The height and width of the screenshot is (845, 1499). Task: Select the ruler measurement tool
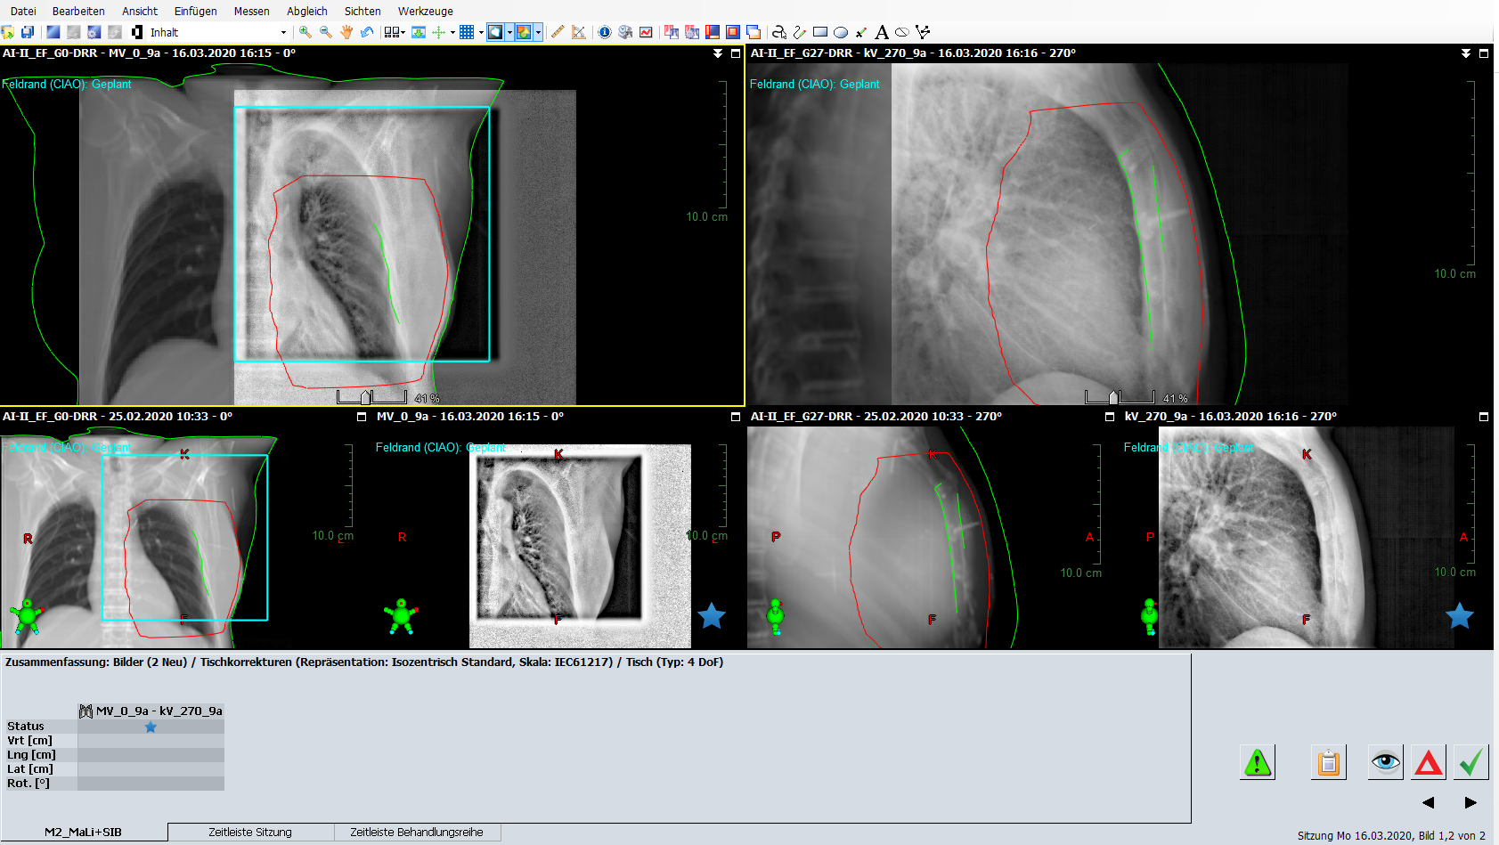click(x=558, y=32)
